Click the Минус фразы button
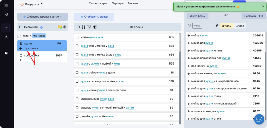 click(x=197, y=16)
